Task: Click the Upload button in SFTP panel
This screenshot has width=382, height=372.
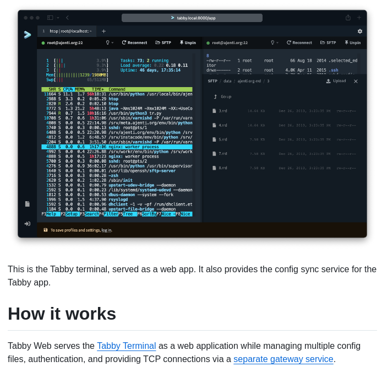Action: point(336,81)
